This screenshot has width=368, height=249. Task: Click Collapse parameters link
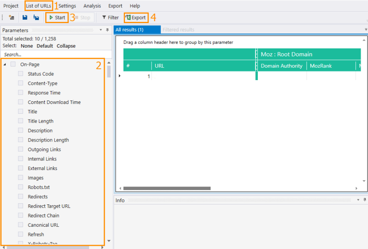pyautogui.click(x=66, y=46)
